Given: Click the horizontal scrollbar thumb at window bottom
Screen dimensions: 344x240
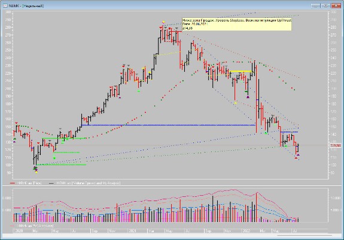Looking at the screenshot, I should [x=305, y=236].
